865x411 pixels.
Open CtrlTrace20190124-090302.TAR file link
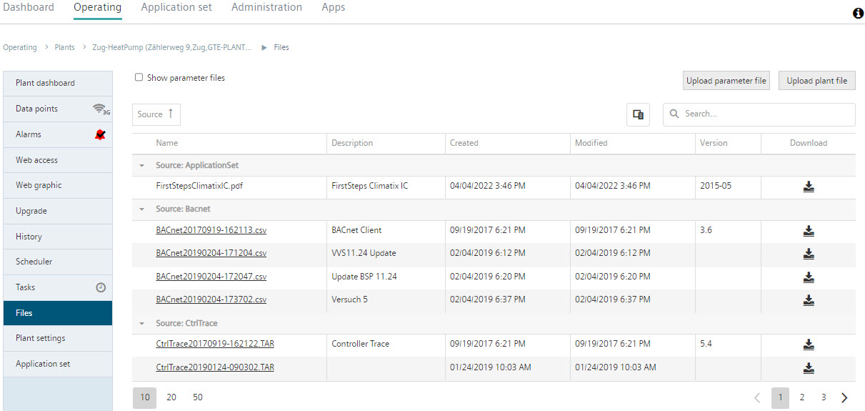[x=215, y=367]
